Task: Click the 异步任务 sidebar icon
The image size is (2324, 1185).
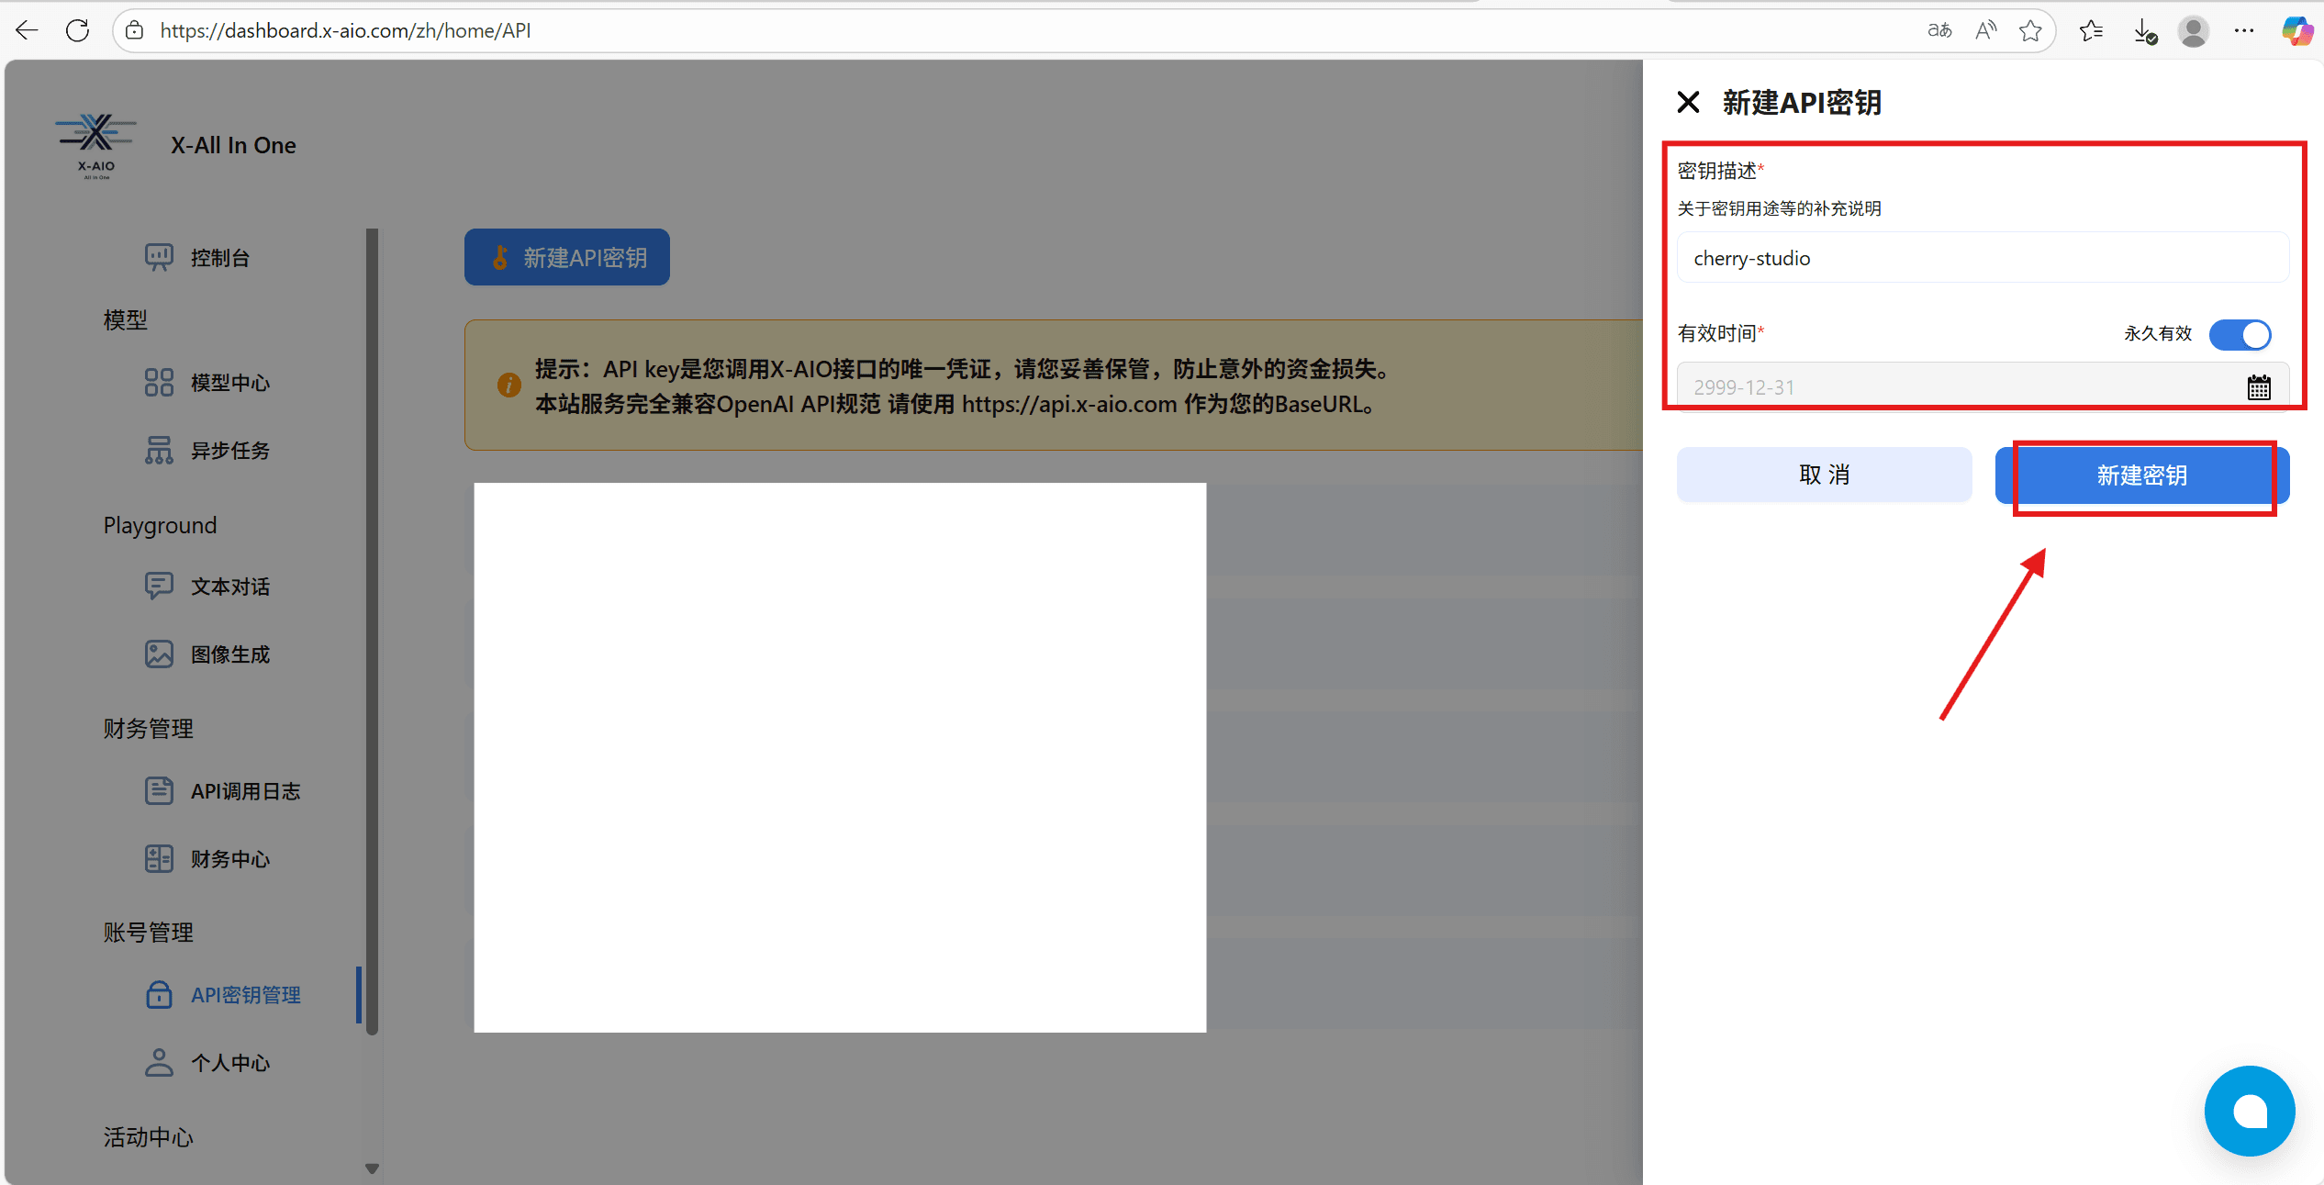Action: 159,451
